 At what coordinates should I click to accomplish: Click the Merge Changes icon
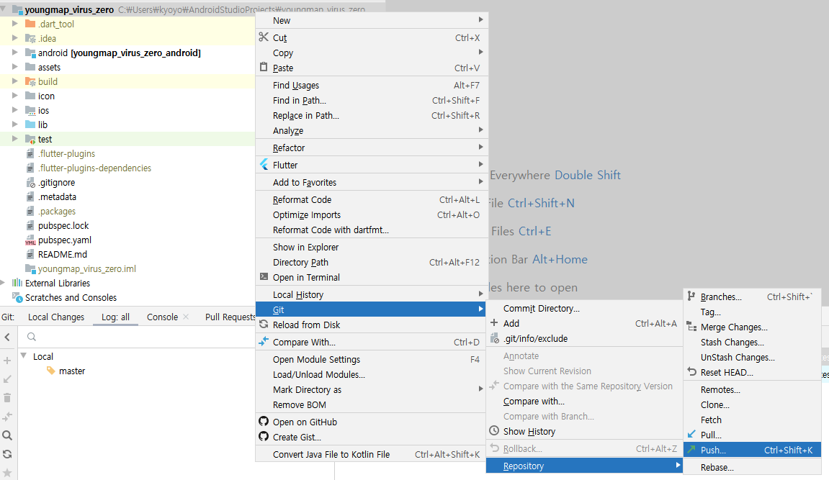[691, 326]
